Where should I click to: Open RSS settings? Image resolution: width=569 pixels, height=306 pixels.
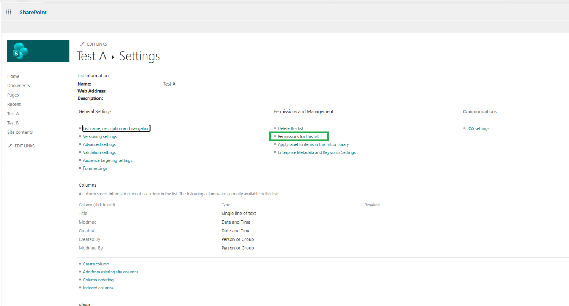(478, 128)
